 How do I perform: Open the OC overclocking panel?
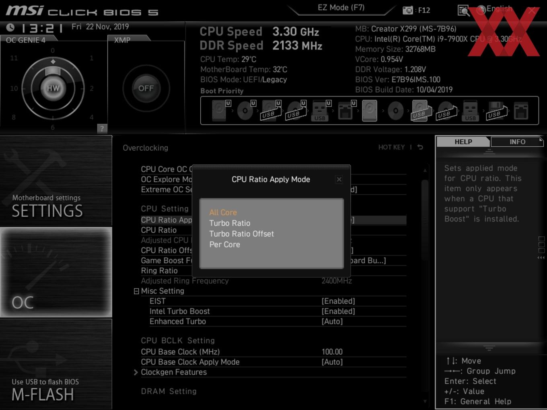[x=56, y=272]
